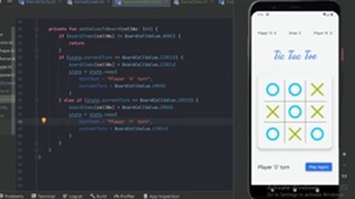Image resolution: width=355 pixels, height=199 pixels.
Task: Tap the bottom-middle X cell on board
Action: click(x=295, y=134)
